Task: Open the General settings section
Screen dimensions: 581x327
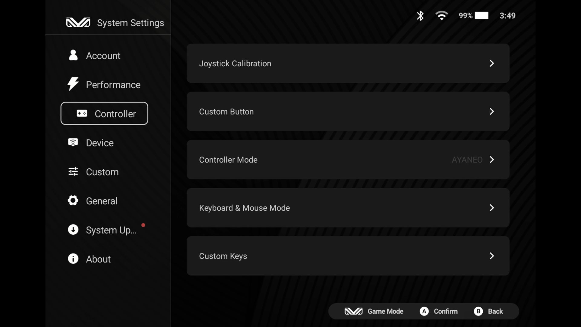Action: (102, 201)
